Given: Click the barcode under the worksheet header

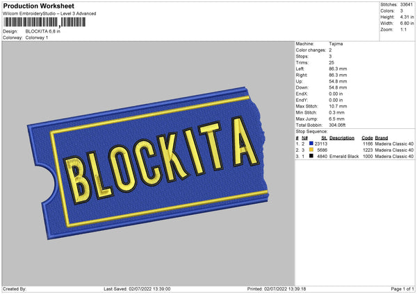Looking at the screenshot, I should click(x=44, y=22).
